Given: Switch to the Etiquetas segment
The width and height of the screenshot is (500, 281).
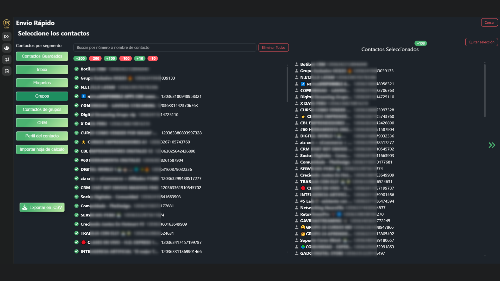Looking at the screenshot, I should [42, 83].
